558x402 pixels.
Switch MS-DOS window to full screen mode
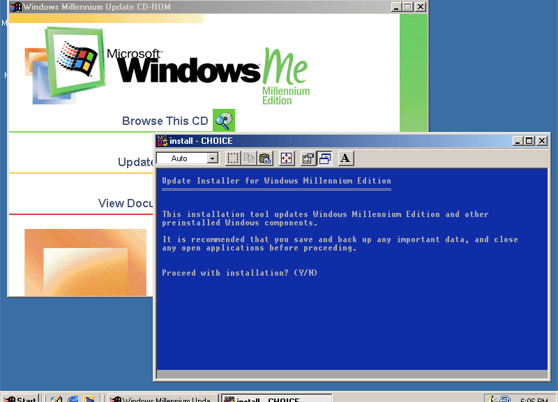click(x=287, y=158)
